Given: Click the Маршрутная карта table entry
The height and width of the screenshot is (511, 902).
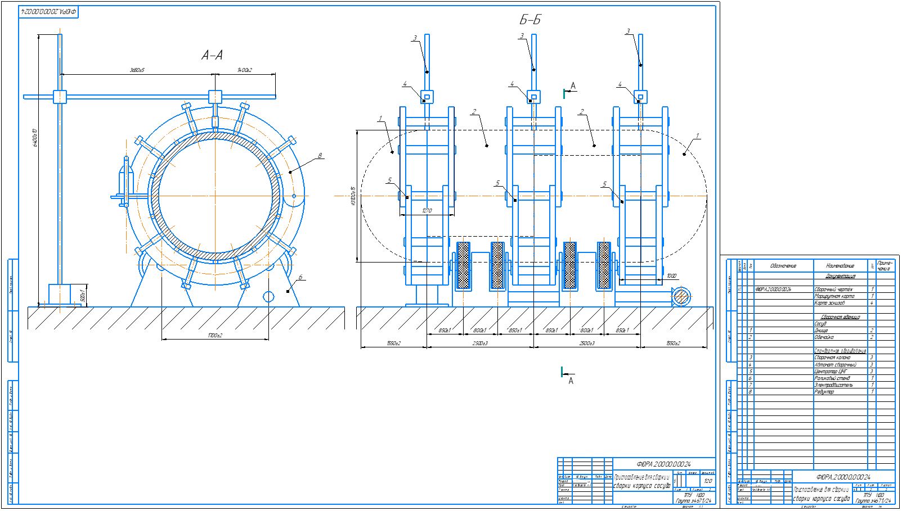Looking at the screenshot, I should click(x=834, y=296).
